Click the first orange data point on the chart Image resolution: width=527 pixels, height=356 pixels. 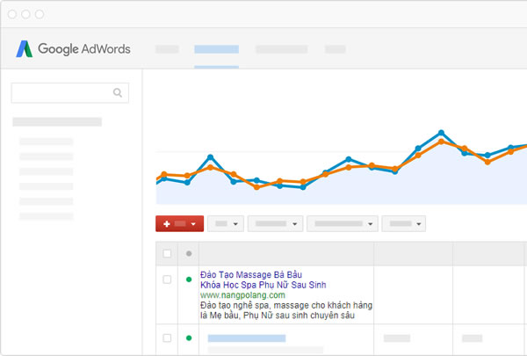pyautogui.click(x=162, y=174)
